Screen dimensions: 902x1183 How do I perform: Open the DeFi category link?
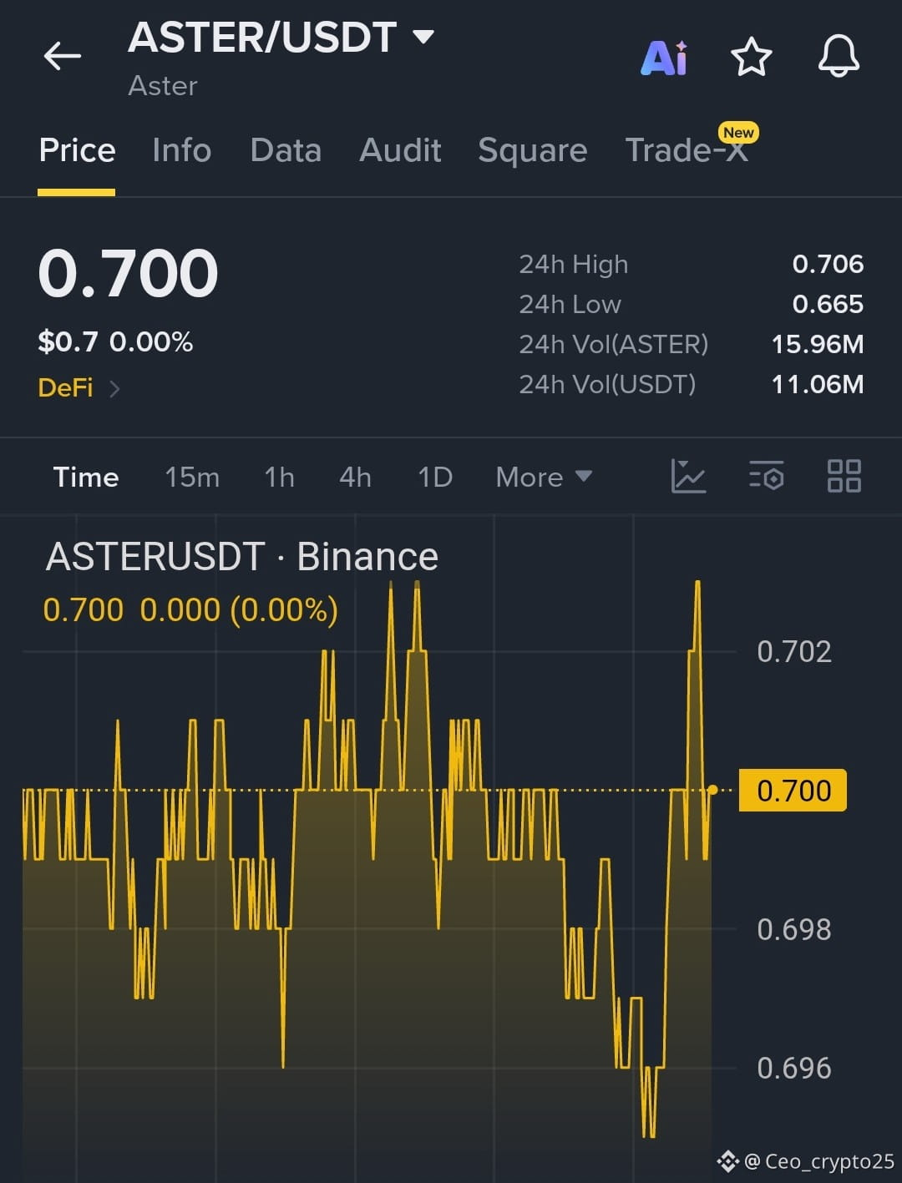79,388
